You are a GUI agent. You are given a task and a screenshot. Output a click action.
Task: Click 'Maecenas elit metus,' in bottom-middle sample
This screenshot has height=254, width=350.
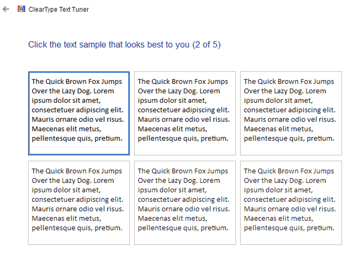172,219
